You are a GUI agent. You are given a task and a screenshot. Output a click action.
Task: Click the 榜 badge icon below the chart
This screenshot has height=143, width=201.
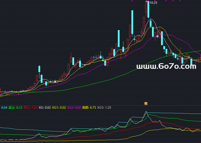pyautogui.click(x=146, y=103)
